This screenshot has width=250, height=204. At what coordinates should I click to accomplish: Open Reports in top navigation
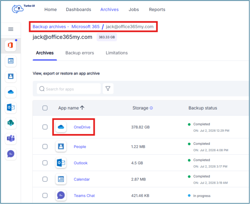pyautogui.click(x=157, y=10)
